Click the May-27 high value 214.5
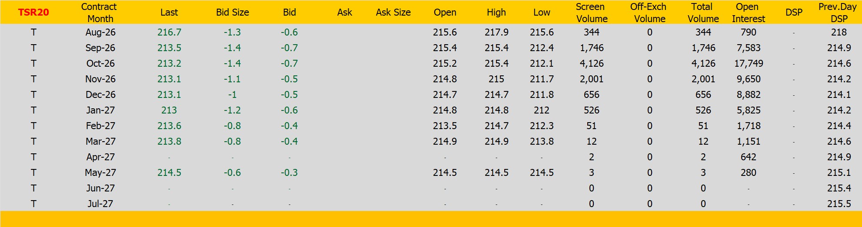This screenshot has width=862, height=227. pyautogui.click(x=496, y=172)
